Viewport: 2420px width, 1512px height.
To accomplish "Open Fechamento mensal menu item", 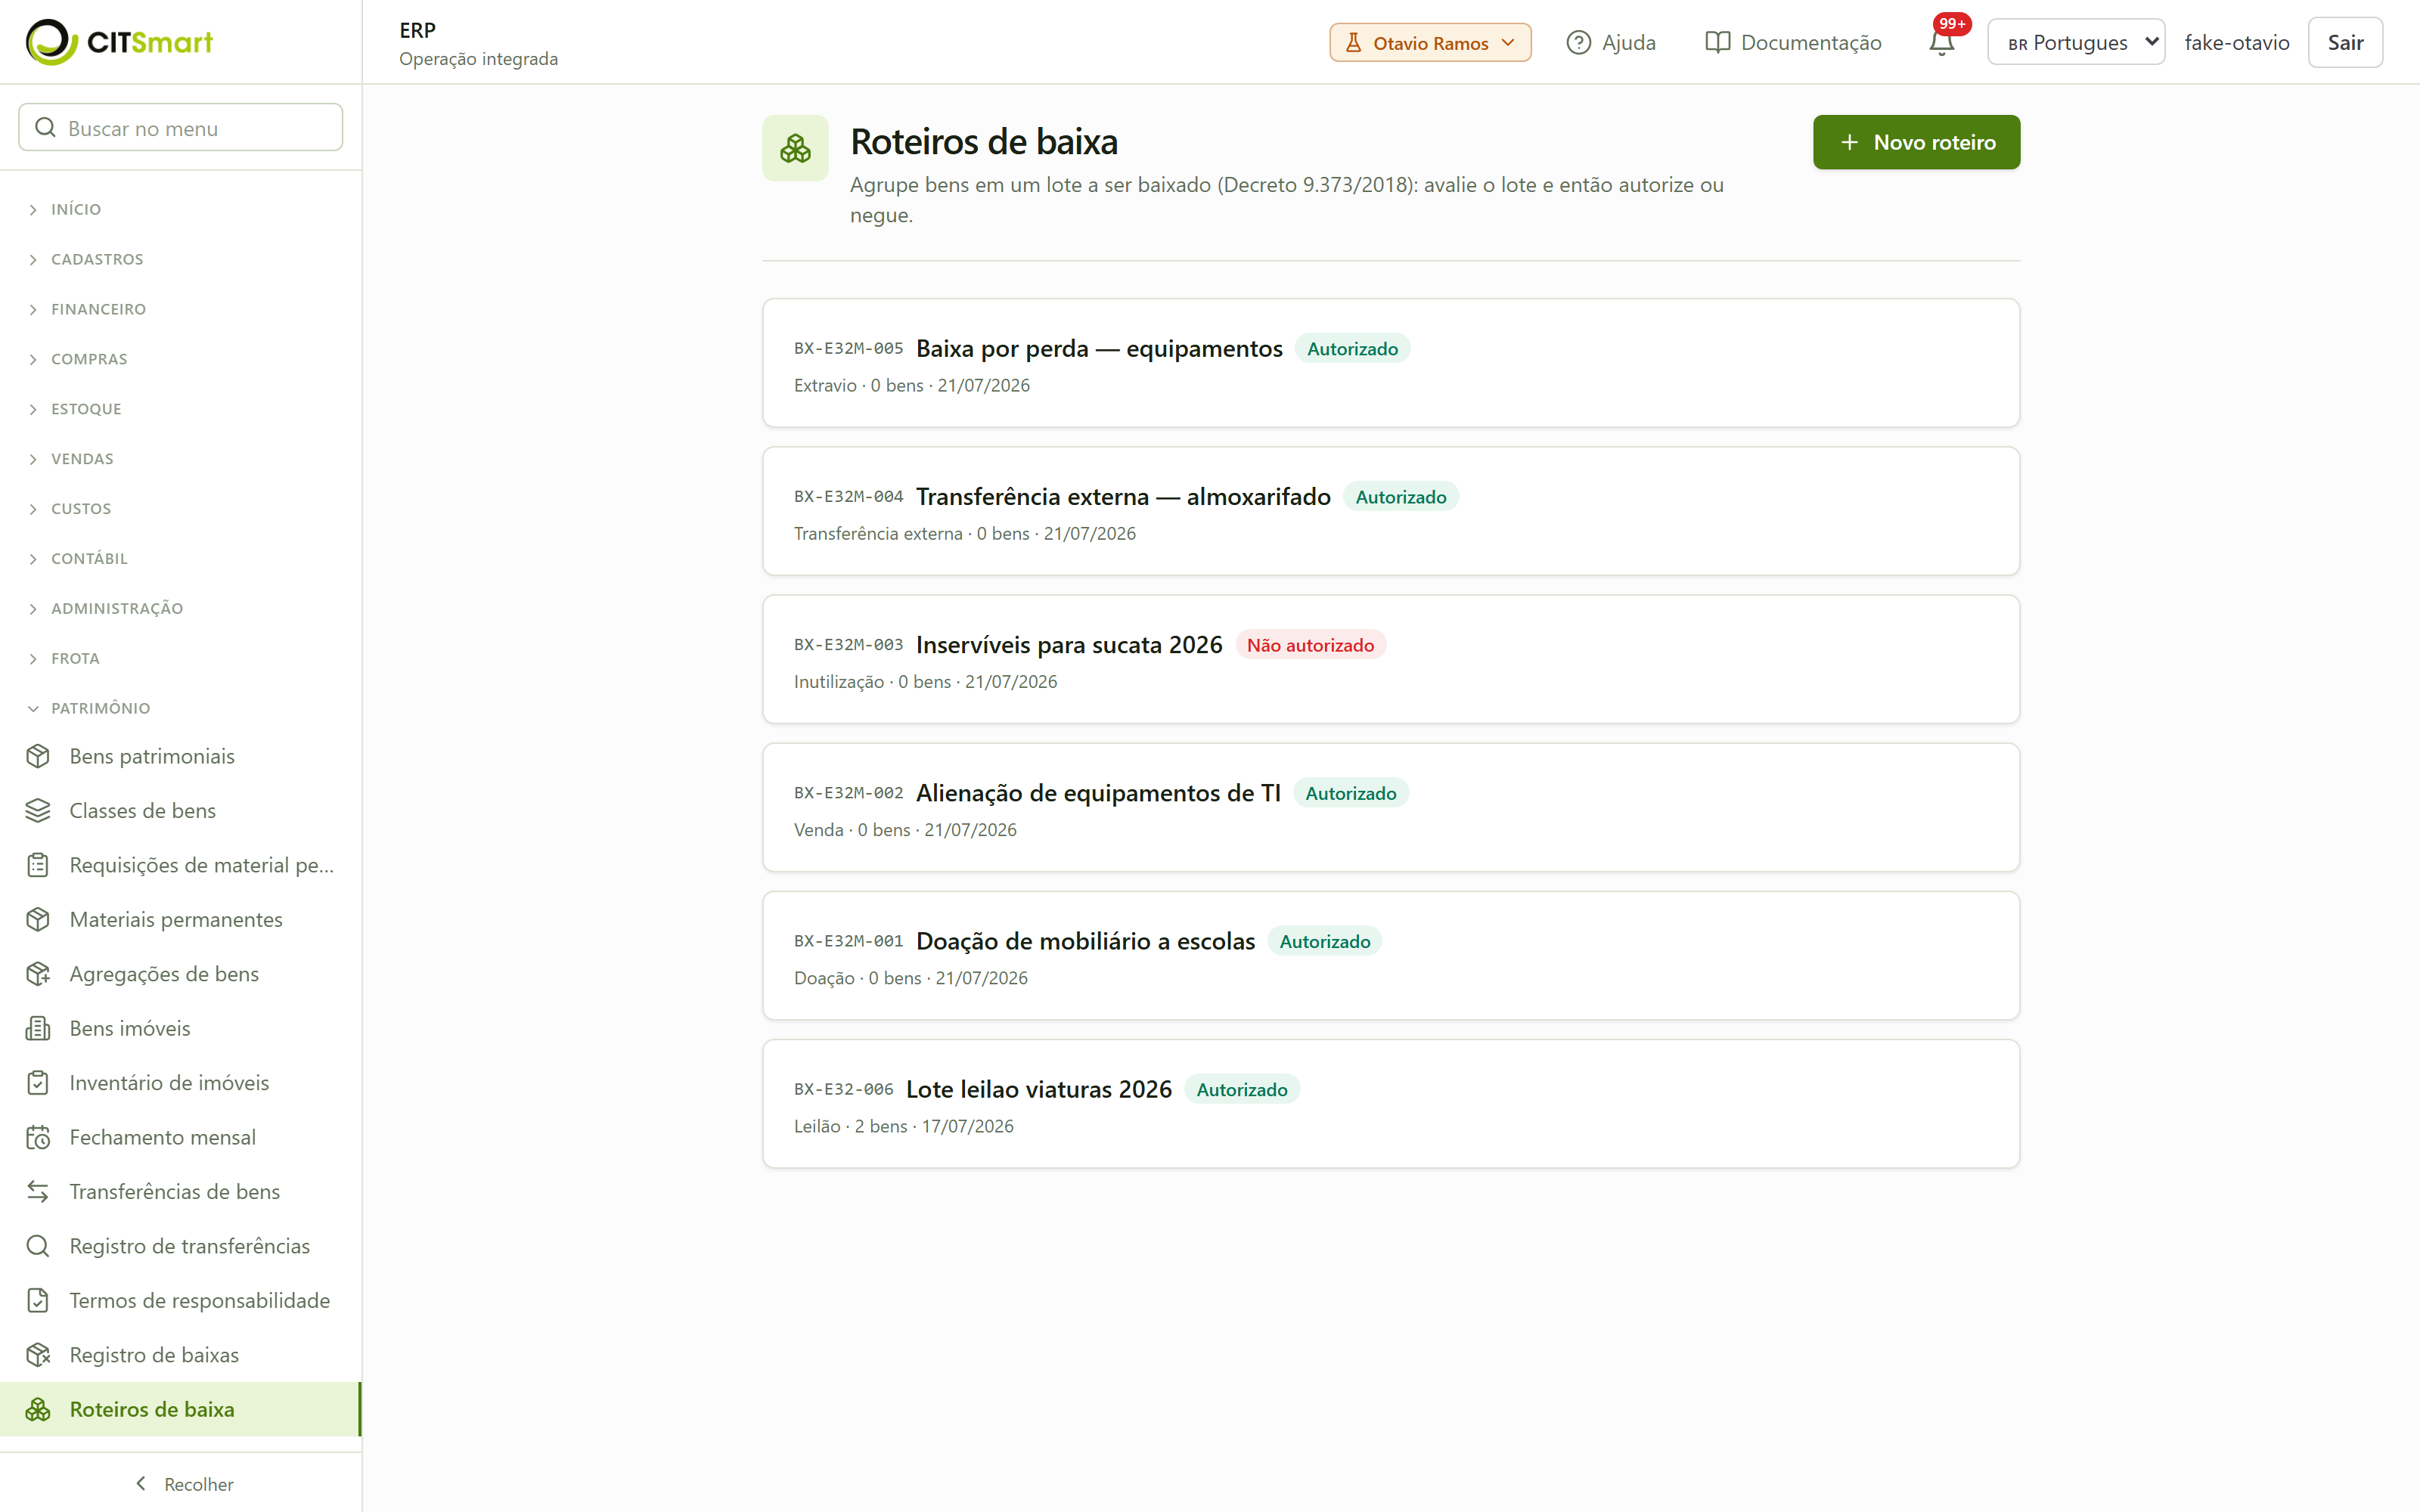I will click(181, 1137).
